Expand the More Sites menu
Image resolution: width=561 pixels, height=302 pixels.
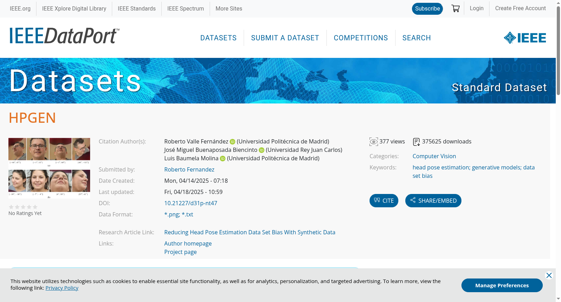click(229, 8)
